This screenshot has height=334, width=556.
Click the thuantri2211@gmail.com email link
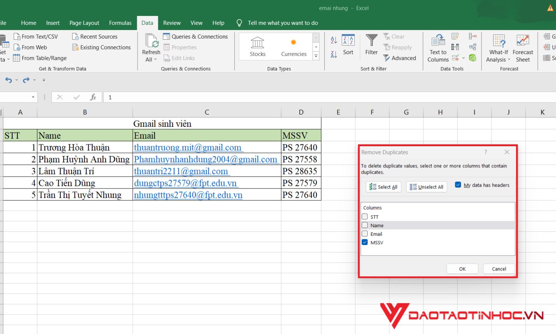click(181, 171)
